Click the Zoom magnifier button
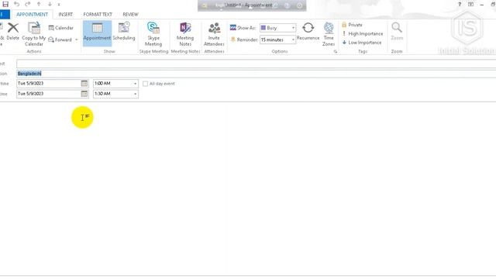 pos(397,31)
